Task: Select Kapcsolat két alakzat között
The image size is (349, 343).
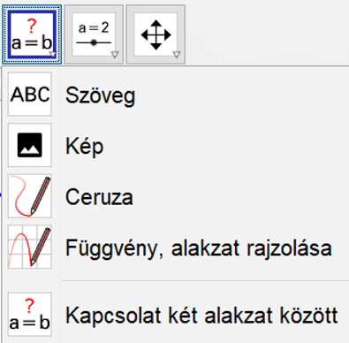Action: (x=201, y=316)
